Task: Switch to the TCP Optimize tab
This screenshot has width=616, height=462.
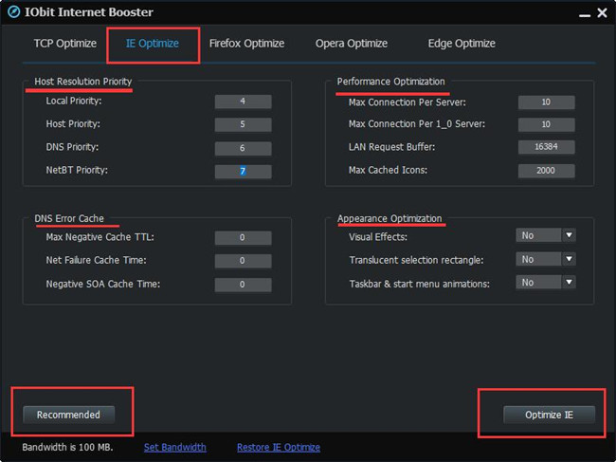Action: (x=65, y=44)
